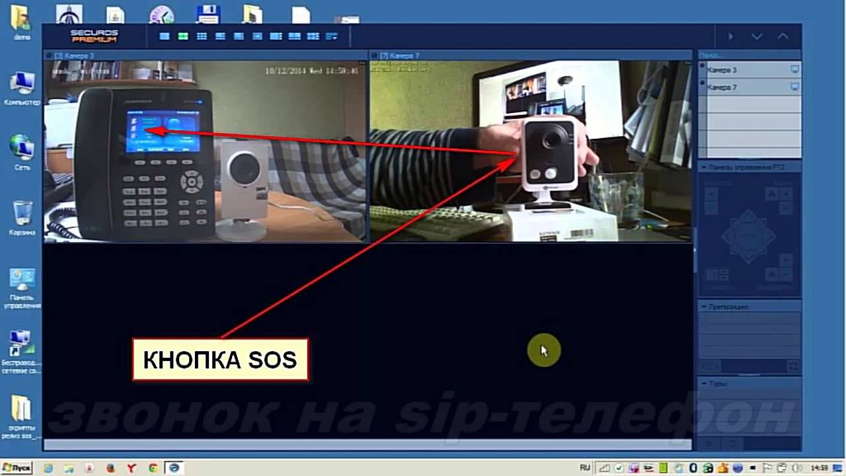This screenshot has height=476, width=846.
Task: Click the Камера 7 video feed
Action: tap(530, 151)
